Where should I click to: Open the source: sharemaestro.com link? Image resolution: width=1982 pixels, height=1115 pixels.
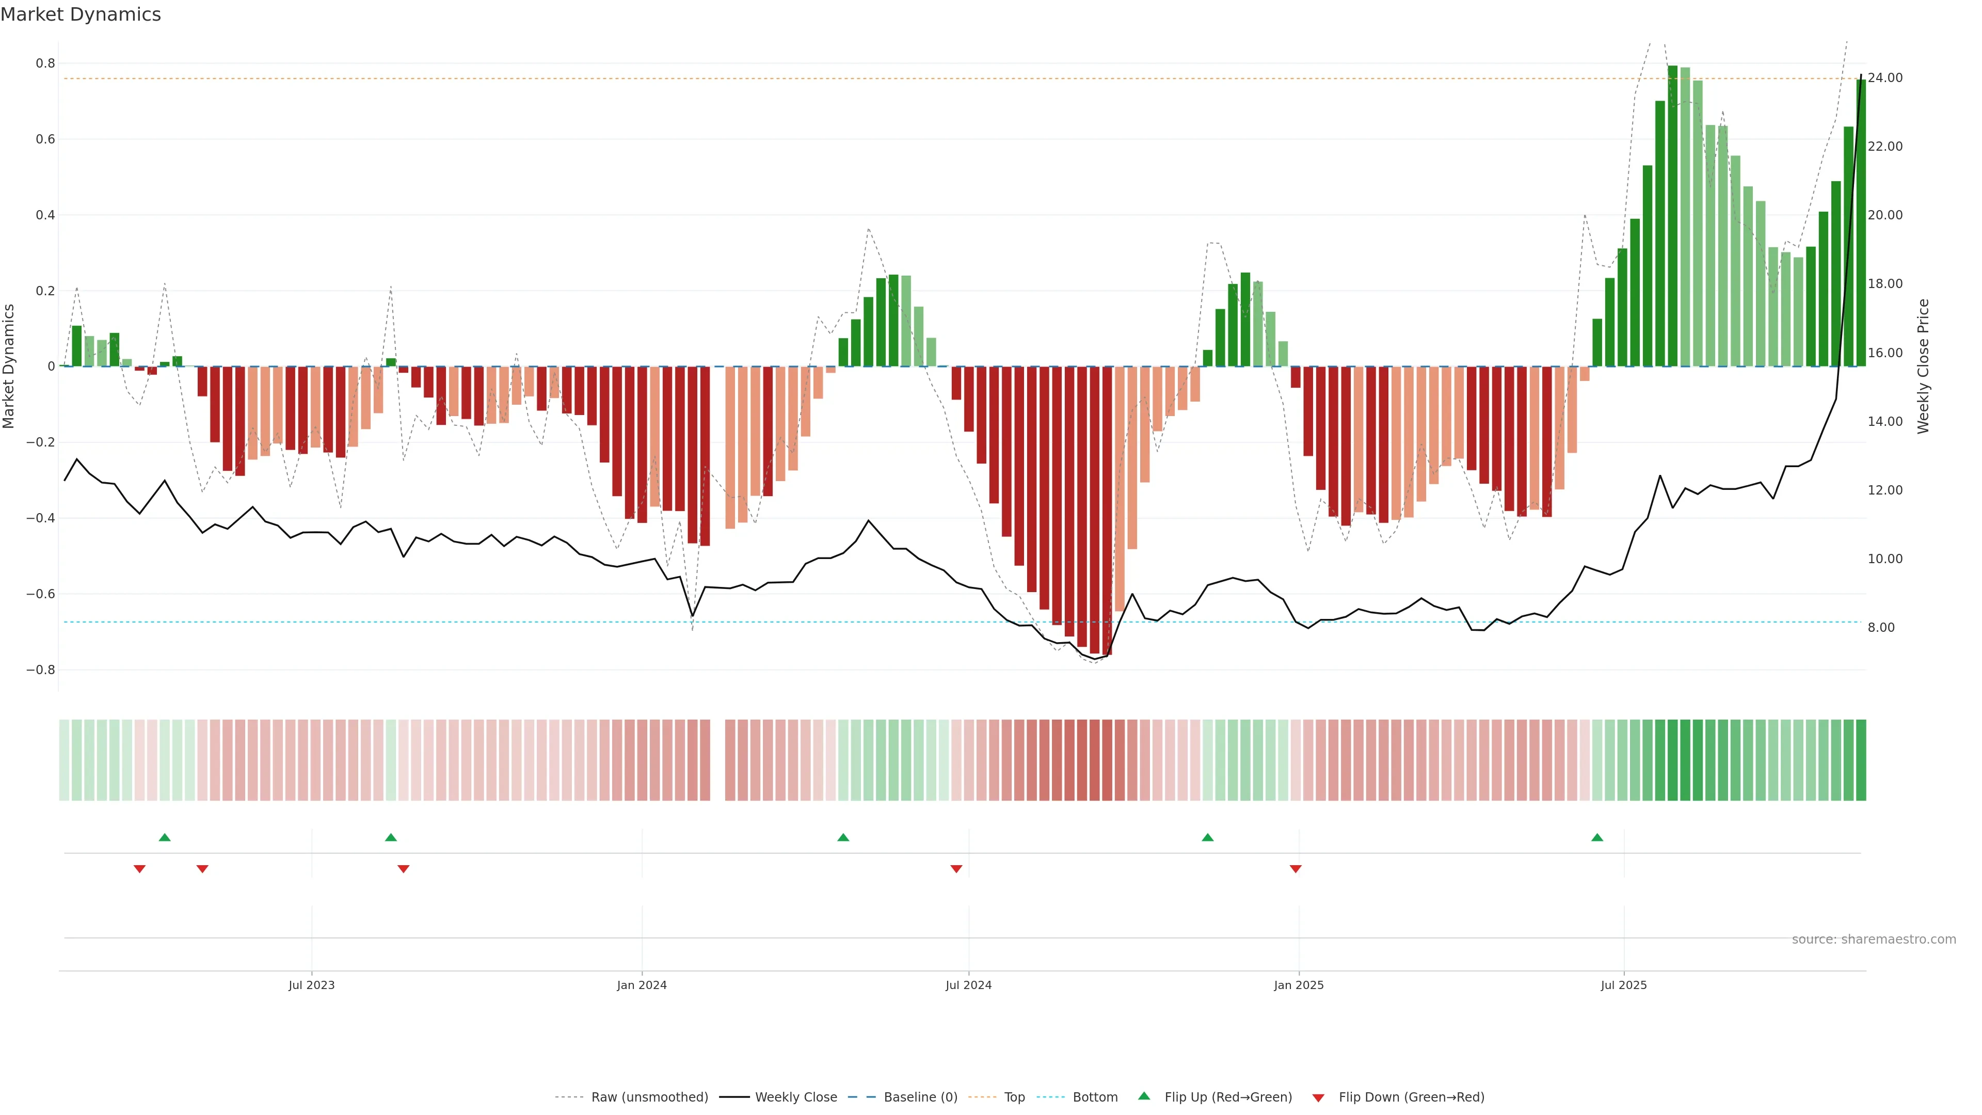point(1874,939)
